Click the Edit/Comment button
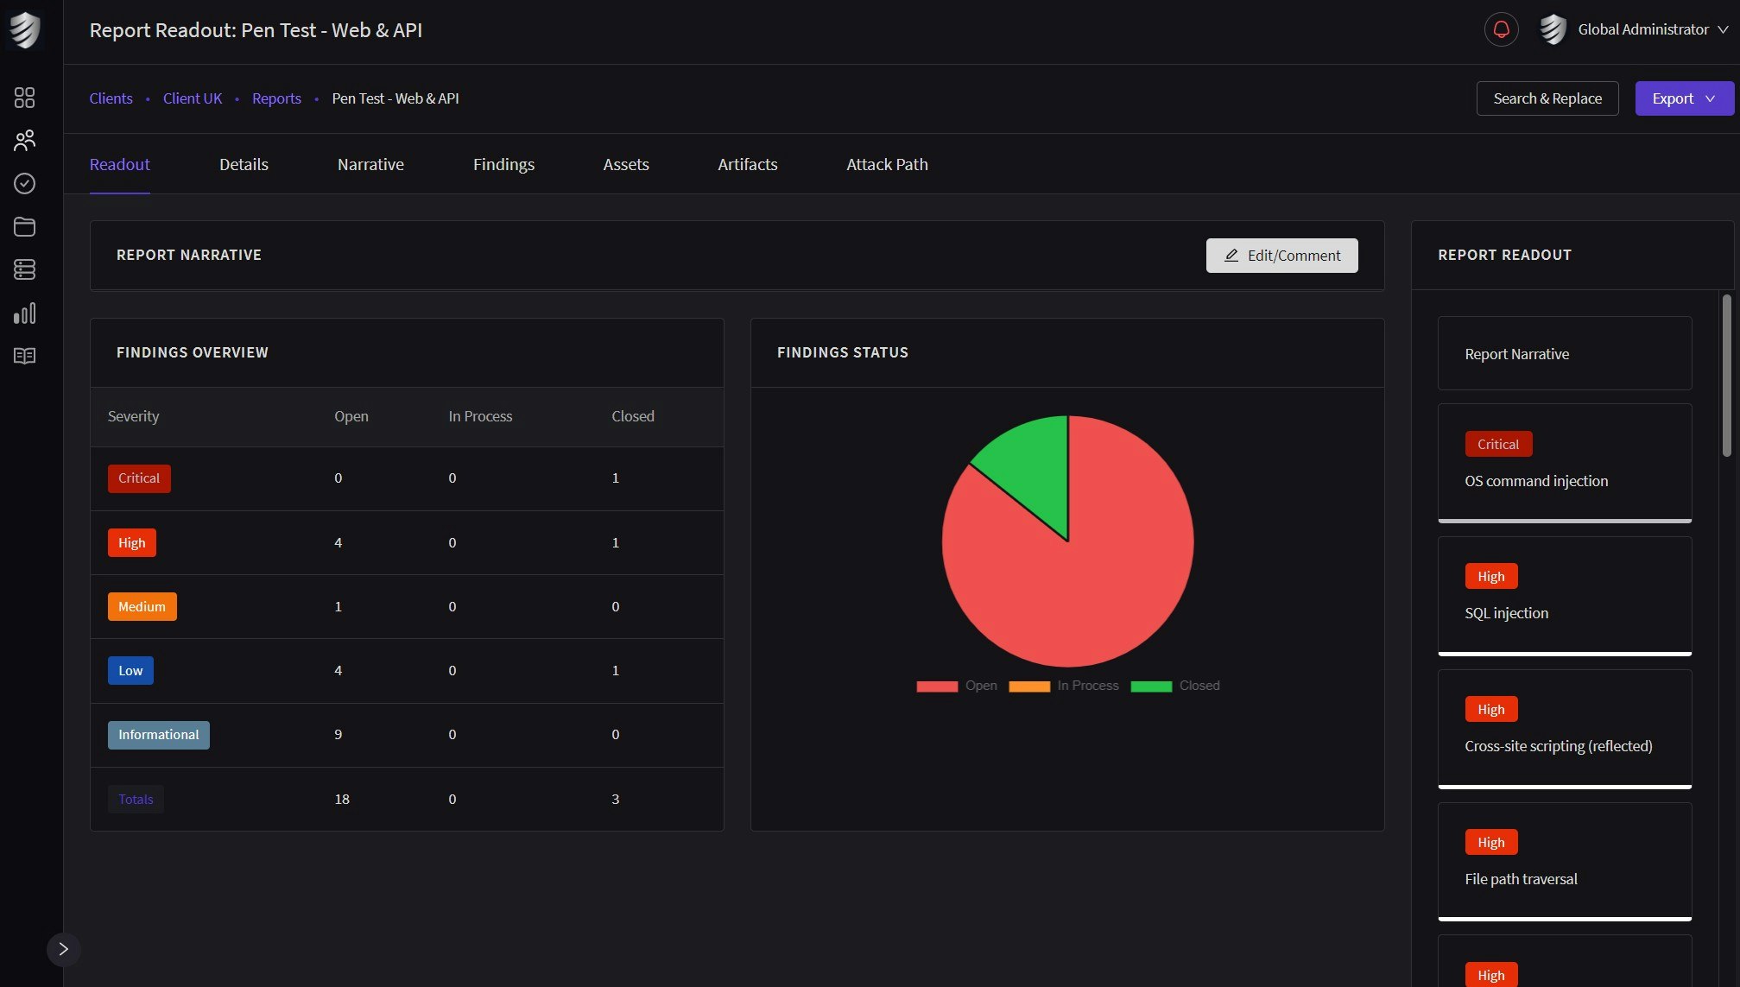The width and height of the screenshot is (1740, 987). pos(1281,256)
